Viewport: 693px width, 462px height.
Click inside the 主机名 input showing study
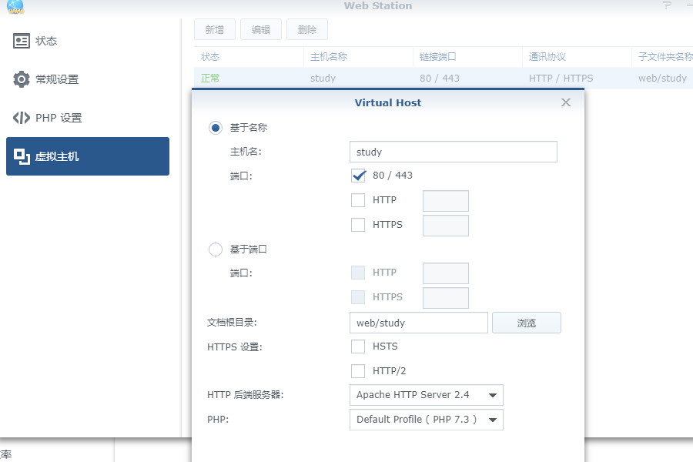click(453, 152)
